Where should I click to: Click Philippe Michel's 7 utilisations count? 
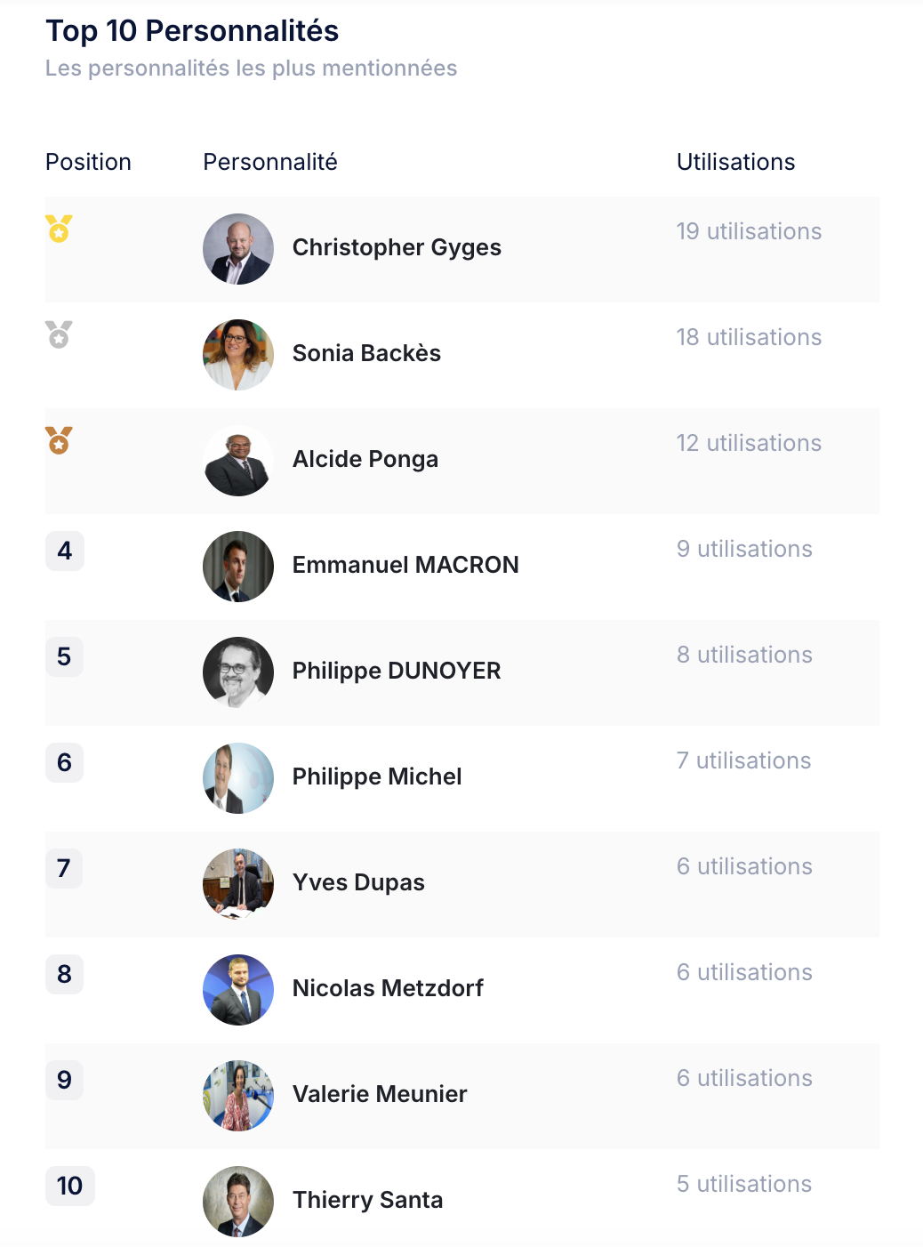tap(744, 760)
